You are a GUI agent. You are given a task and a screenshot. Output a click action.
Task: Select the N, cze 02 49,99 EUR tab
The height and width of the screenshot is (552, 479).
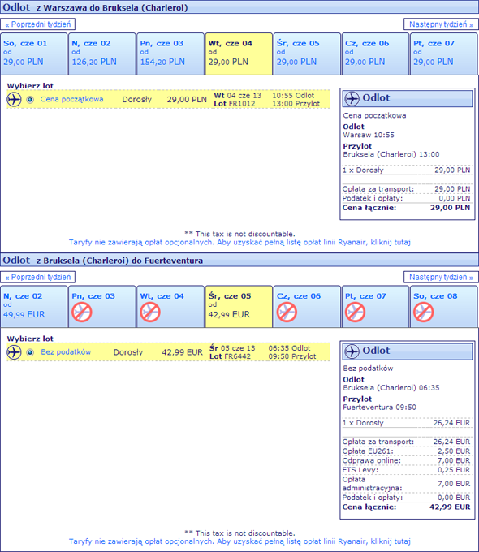pyautogui.click(x=34, y=307)
